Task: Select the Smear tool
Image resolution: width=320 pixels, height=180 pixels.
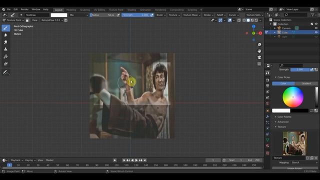Action: (x=5, y=42)
